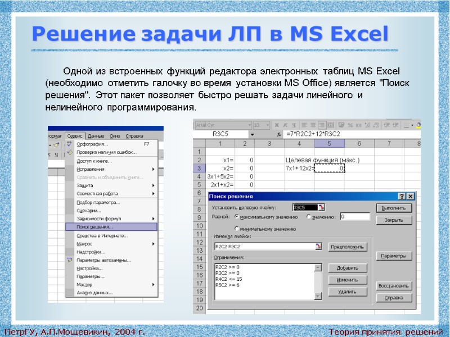Click the Изменить constraint button
The width and height of the screenshot is (450, 337).
pyautogui.click(x=348, y=280)
